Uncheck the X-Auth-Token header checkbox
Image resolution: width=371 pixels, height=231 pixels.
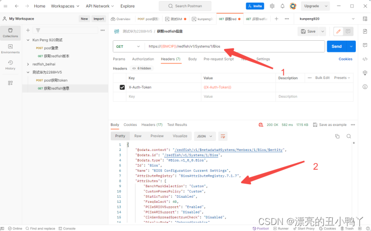pos(122,88)
